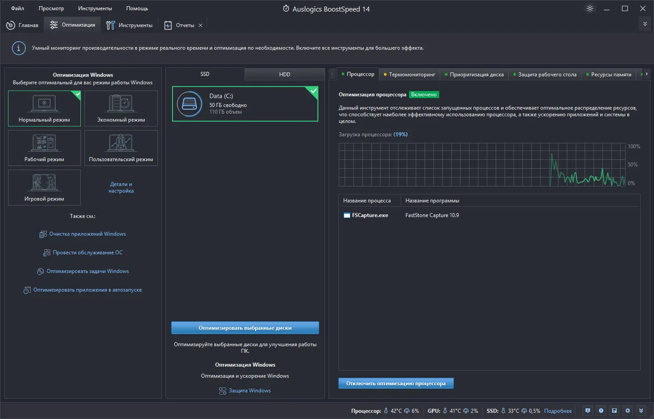654x419 pixels.
Task: Click the Data (C:) drive icon
Action: click(x=190, y=104)
